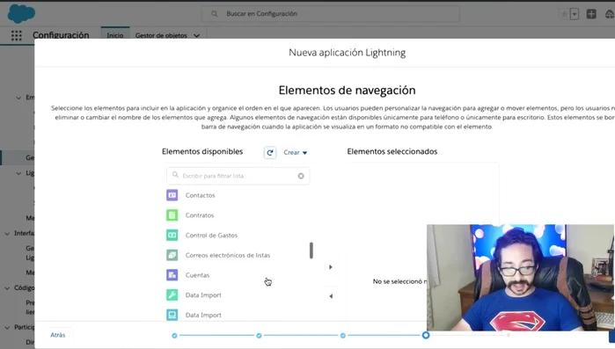Focus the Escribir para filtrar lista field
The width and height of the screenshot is (615, 349).
(238, 176)
